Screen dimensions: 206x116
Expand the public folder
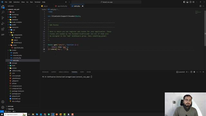(x=14, y=25)
